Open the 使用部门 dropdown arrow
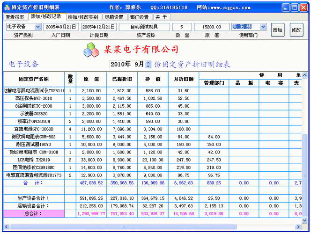311x234 pixels. pos(263,27)
